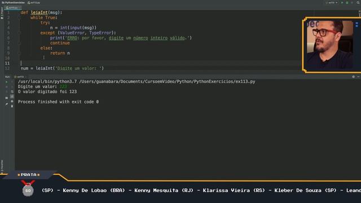The height and width of the screenshot is (203, 361).
Task: Click 'O valor digitado foi 123' output
Action: (x=47, y=91)
